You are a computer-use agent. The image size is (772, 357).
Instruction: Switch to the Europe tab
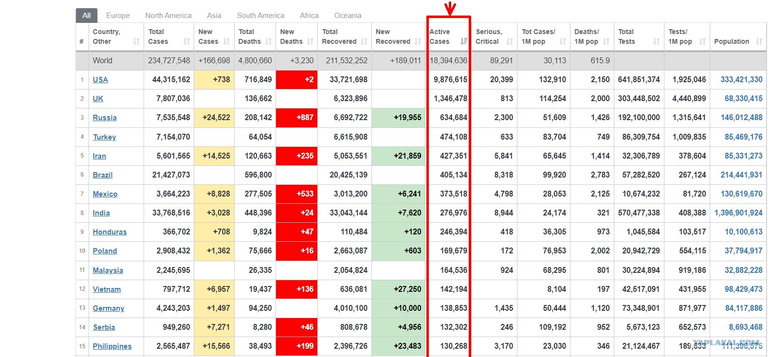tap(118, 16)
